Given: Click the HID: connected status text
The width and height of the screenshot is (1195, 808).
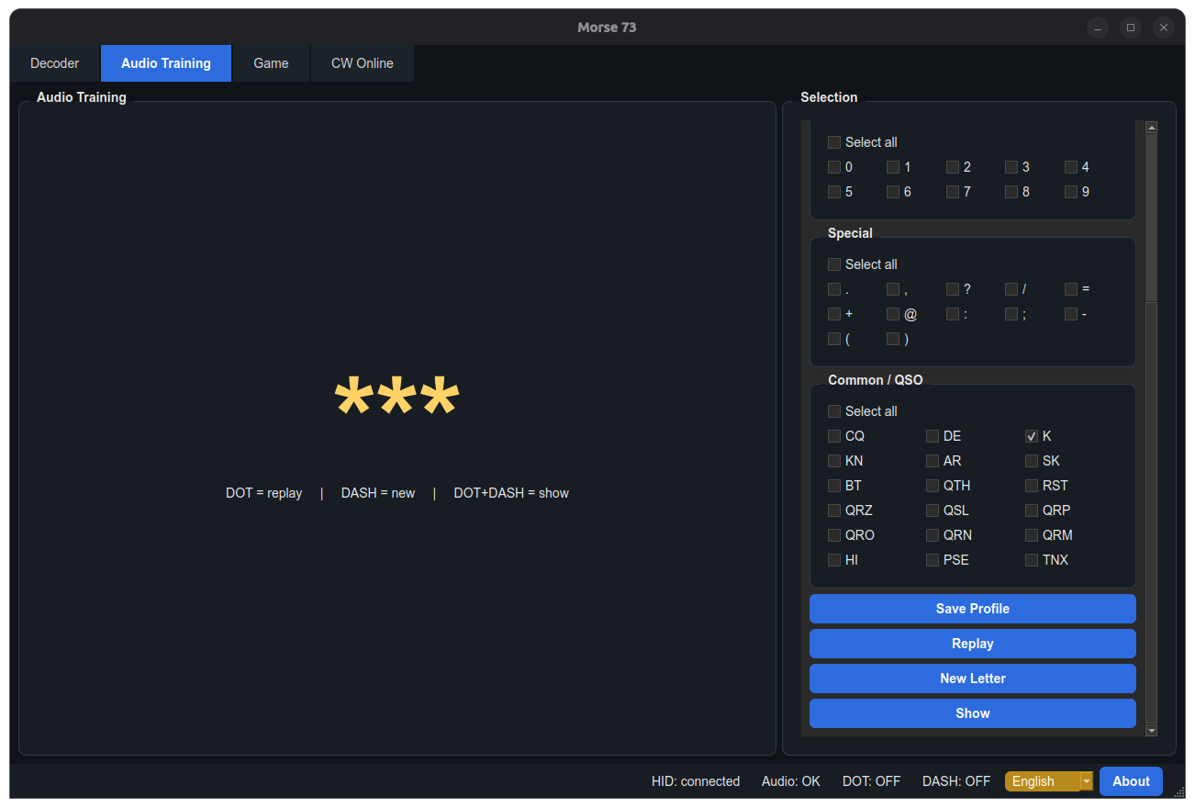Looking at the screenshot, I should 696,781.
